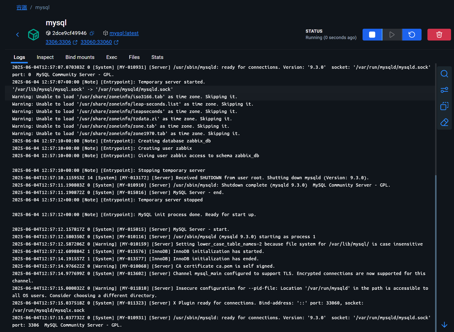This screenshot has width=454, height=332.
Task: Open the log display settings
Action: coord(444,90)
